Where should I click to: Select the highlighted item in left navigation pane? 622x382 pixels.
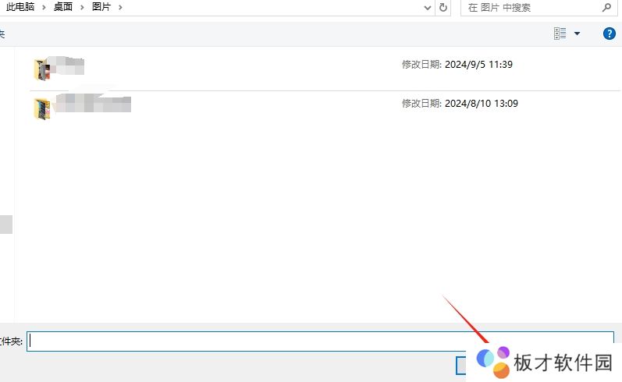pos(5,225)
